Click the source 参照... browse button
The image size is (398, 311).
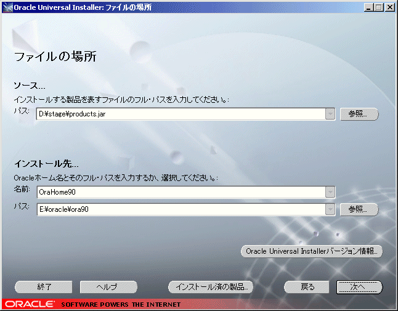click(x=359, y=114)
